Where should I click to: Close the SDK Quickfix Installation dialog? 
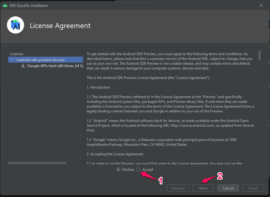(x=261, y=6)
